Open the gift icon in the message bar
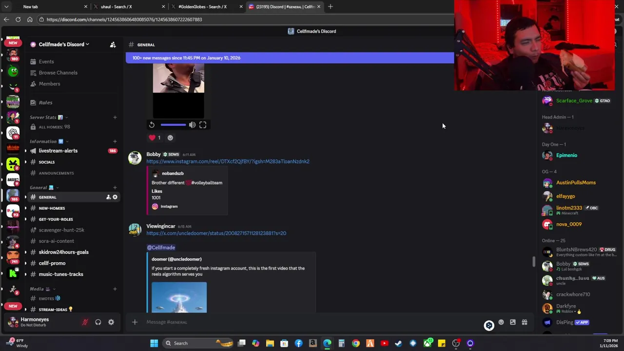This screenshot has height=351, width=624. 525,322
